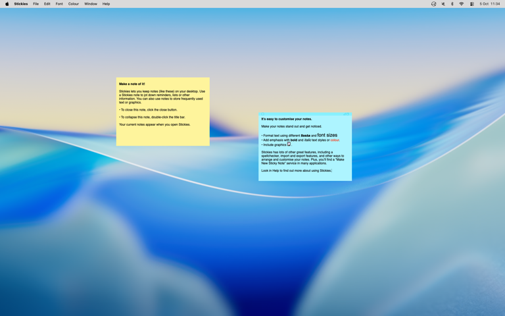
Task: Click the embedded graphic icon in blue note
Action: click(289, 144)
